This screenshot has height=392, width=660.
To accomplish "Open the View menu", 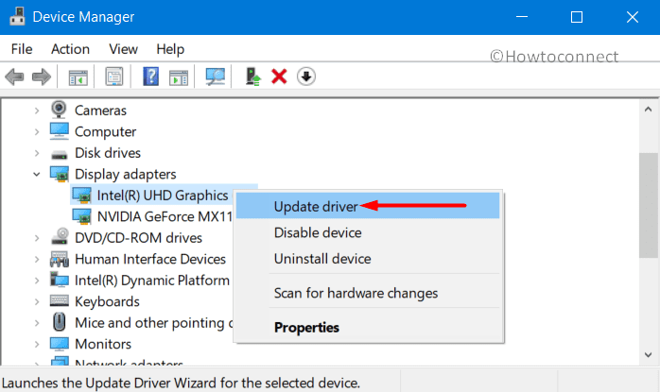I will pos(123,49).
